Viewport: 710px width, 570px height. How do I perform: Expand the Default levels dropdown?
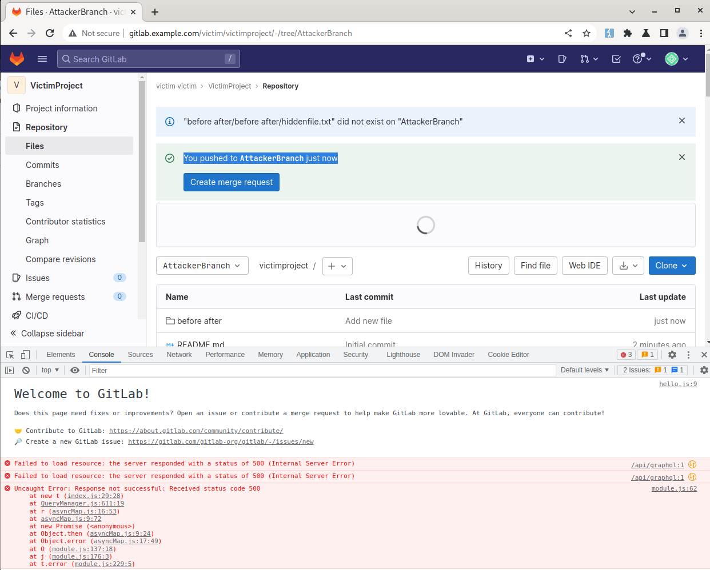click(584, 370)
